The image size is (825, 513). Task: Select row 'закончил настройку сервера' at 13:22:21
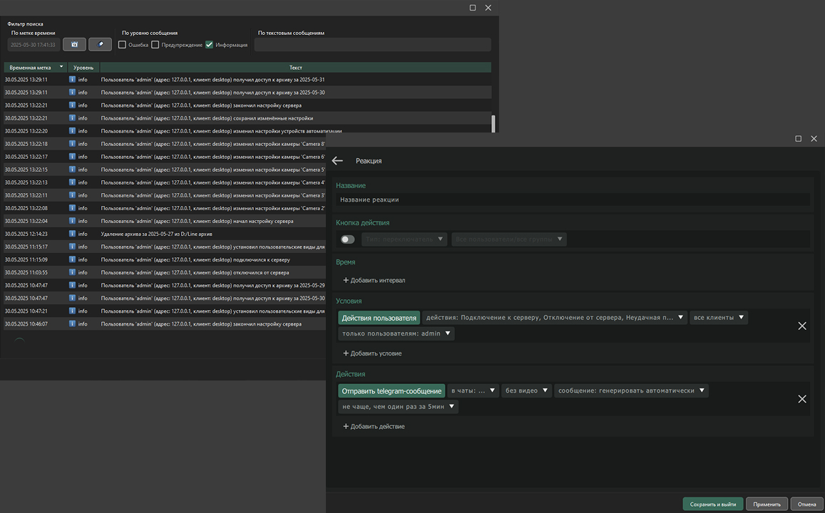(x=247, y=105)
